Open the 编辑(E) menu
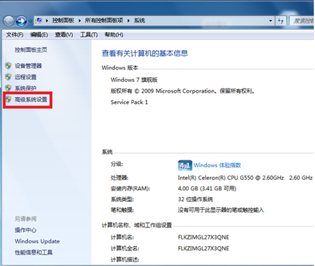 click(x=39, y=35)
